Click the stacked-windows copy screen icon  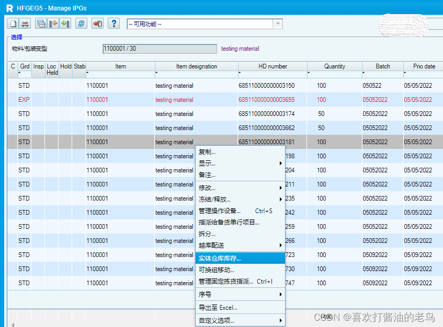41,24
